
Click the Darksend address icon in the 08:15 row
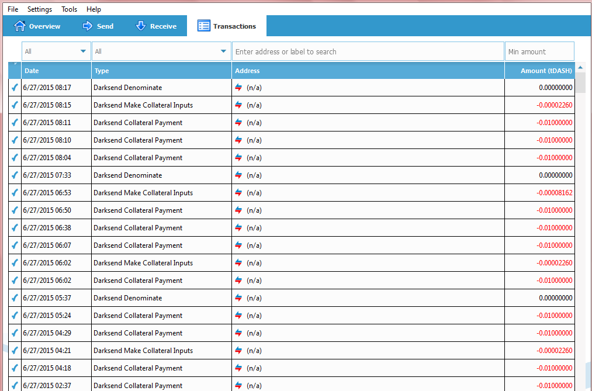click(x=238, y=105)
